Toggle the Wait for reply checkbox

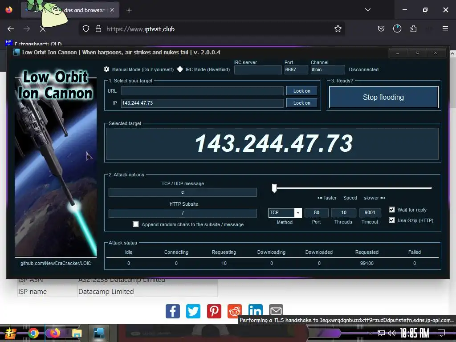point(392,210)
